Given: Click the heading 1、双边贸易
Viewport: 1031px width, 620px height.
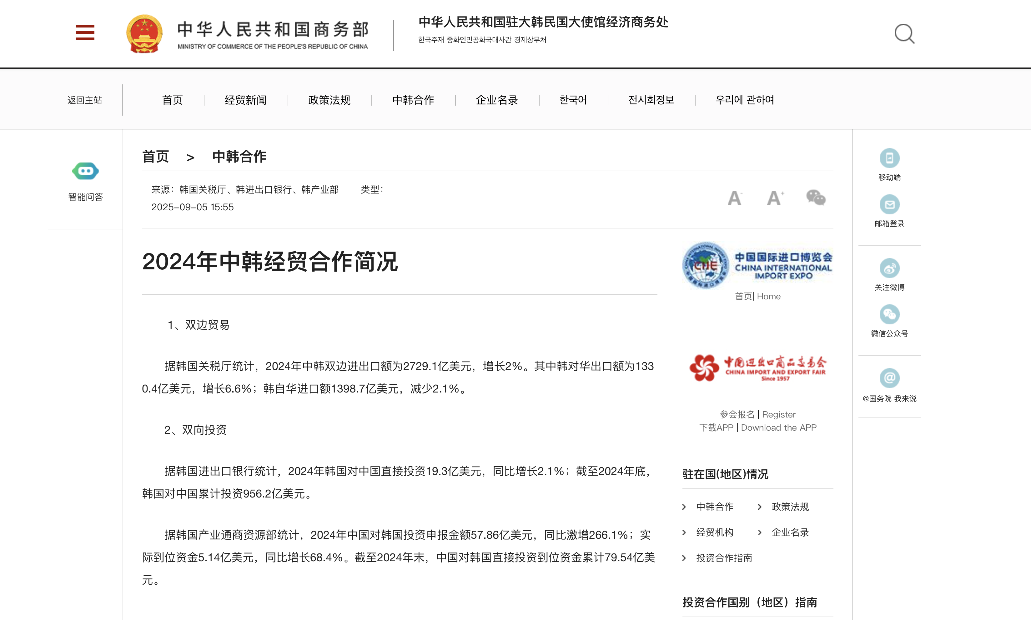Looking at the screenshot, I should (x=199, y=325).
